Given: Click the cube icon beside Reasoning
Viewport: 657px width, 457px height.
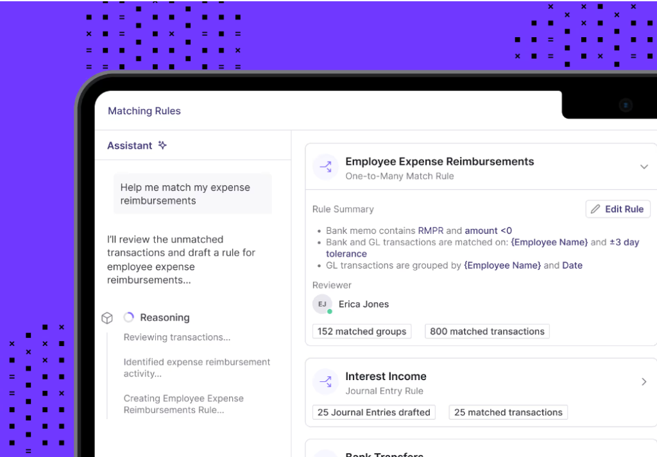Looking at the screenshot, I should pyautogui.click(x=107, y=318).
